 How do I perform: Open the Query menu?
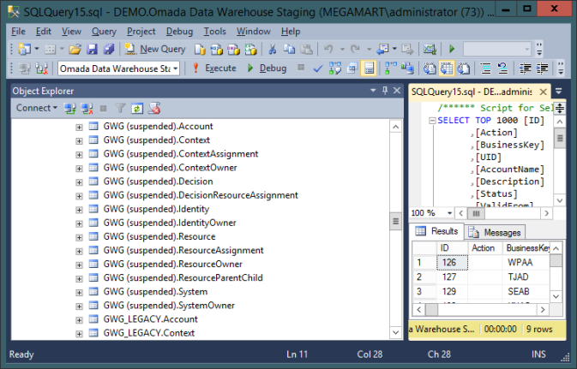104,32
